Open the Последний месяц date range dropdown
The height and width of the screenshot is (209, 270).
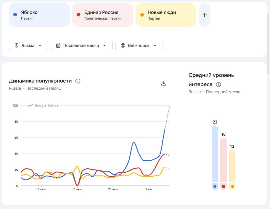click(82, 45)
